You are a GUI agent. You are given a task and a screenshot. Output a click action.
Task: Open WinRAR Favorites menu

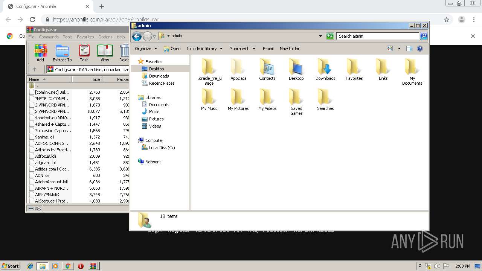click(85, 37)
